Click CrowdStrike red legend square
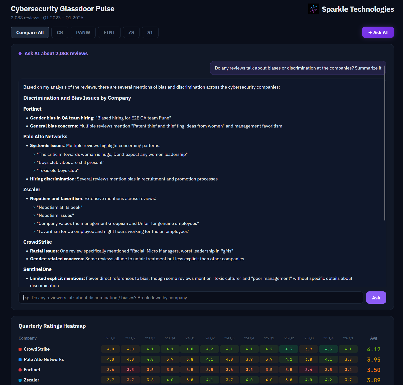Screen dimensions: 403x385 [x=20, y=349]
